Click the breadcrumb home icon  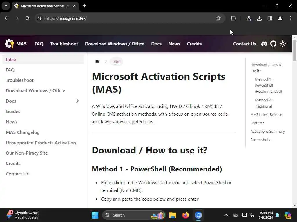click(x=97, y=61)
